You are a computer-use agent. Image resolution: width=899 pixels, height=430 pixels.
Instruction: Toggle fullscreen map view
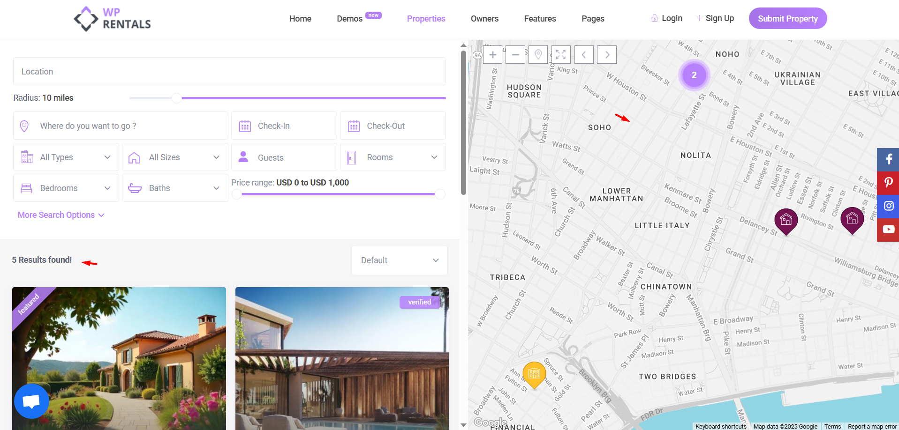point(561,55)
